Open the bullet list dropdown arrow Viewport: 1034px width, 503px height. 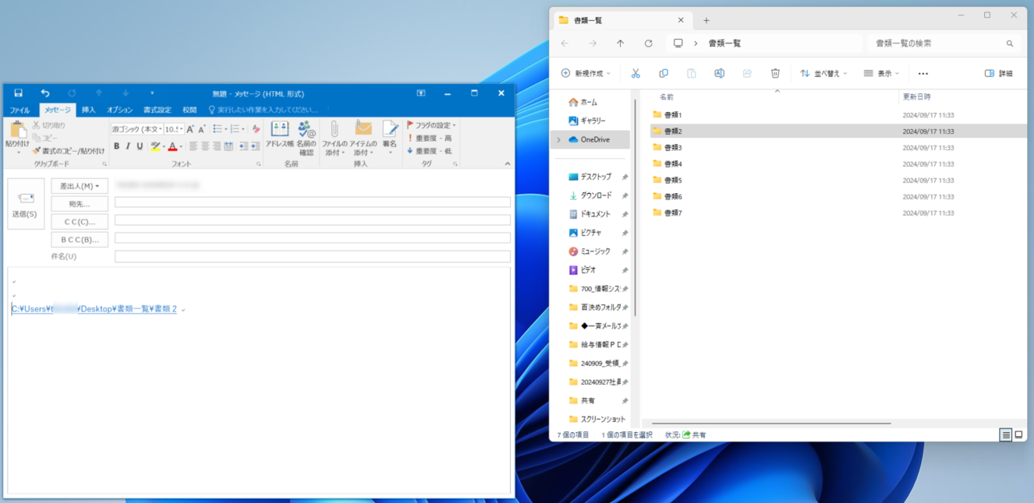click(226, 129)
